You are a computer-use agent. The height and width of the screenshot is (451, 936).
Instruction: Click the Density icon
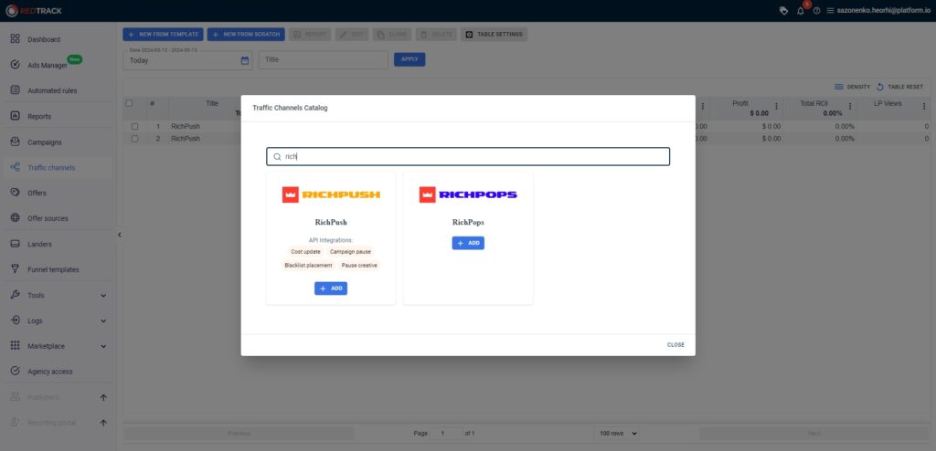[x=839, y=87]
